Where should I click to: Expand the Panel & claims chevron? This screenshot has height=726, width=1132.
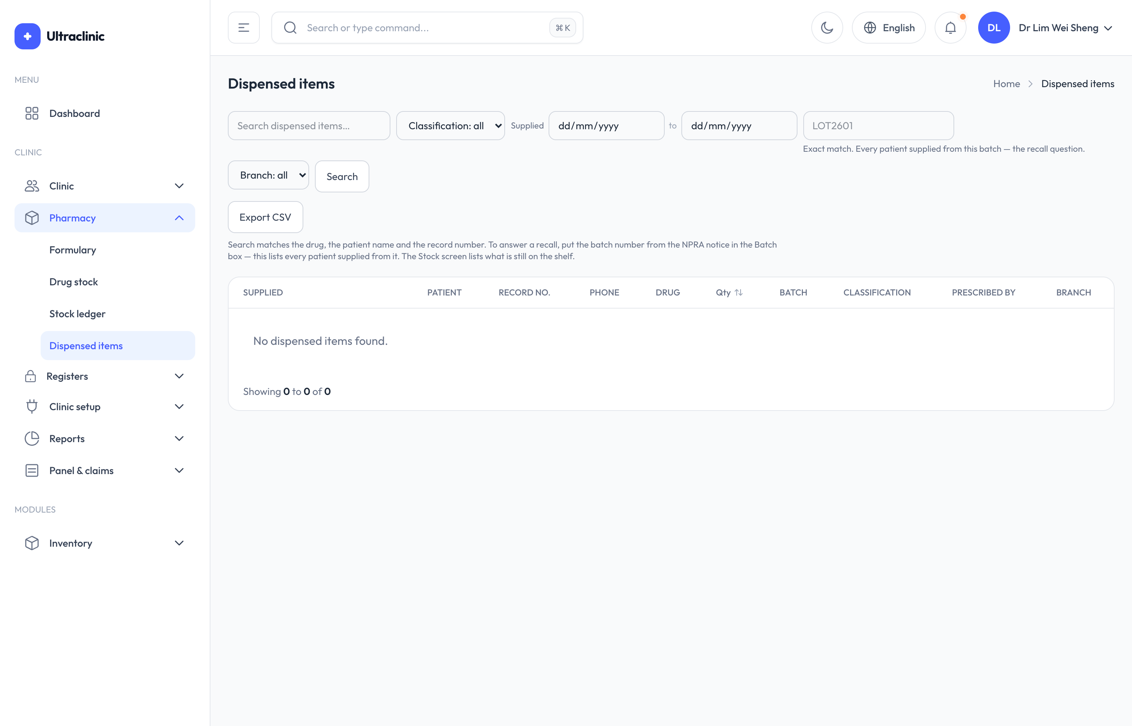[179, 470]
